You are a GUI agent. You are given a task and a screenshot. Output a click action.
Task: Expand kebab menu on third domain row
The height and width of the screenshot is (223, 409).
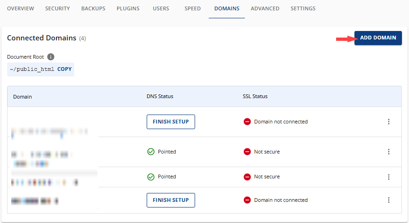point(389,177)
